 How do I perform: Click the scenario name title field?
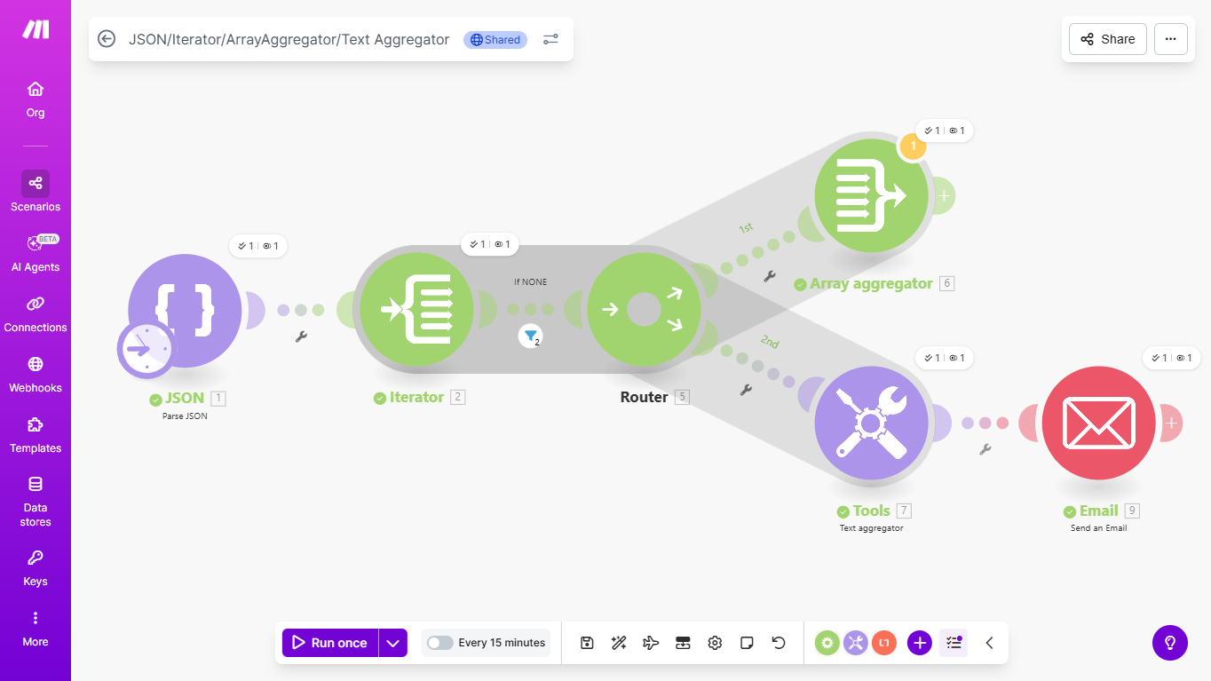289,39
